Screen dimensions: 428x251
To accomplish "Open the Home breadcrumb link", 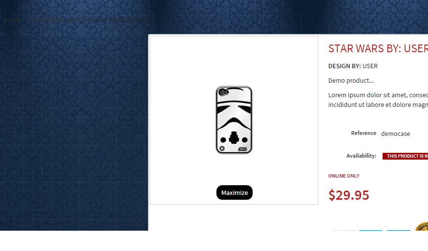I will 13,20.
